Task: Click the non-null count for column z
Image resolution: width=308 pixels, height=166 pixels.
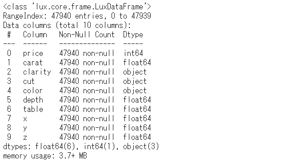Action: point(87,137)
